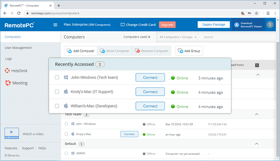The width and height of the screenshot is (280, 161).
Task: Download RemotePC Viewer
Action: (248, 25)
